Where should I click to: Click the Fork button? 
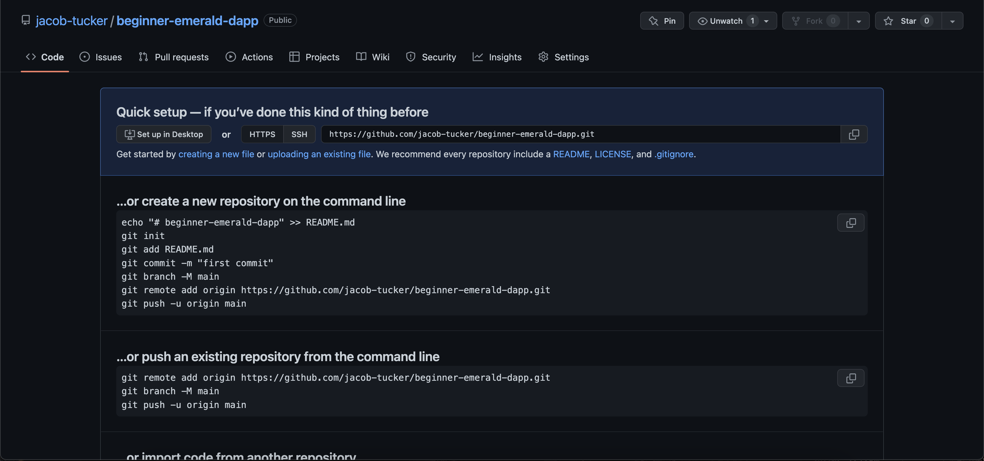pos(815,21)
